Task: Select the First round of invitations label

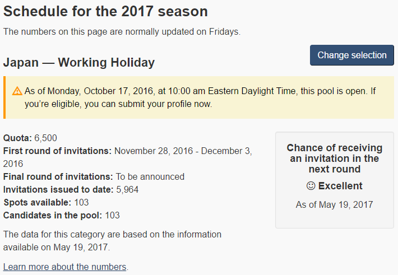Action: [57, 151]
